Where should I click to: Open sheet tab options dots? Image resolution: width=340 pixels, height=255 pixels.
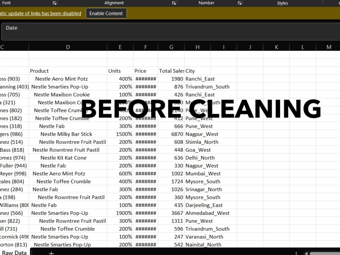click(x=296, y=253)
